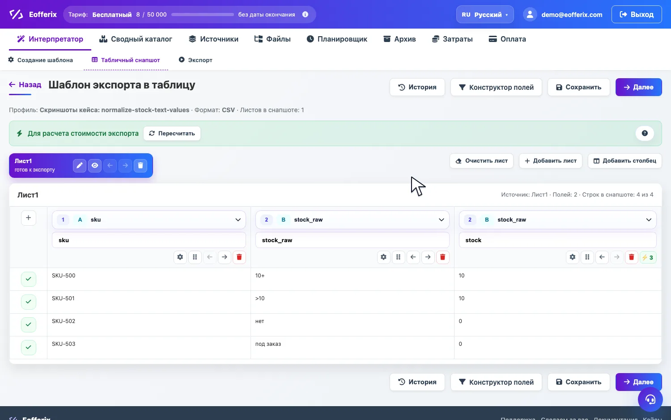Image resolution: width=671 pixels, height=420 pixels.
Task: Delete the stock_raw column
Action: pos(443,257)
